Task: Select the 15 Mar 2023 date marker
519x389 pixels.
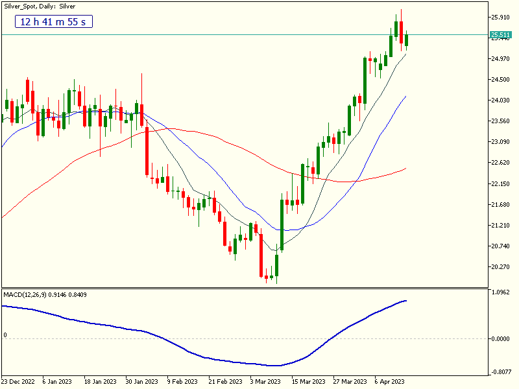Action: [x=307, y=382]
